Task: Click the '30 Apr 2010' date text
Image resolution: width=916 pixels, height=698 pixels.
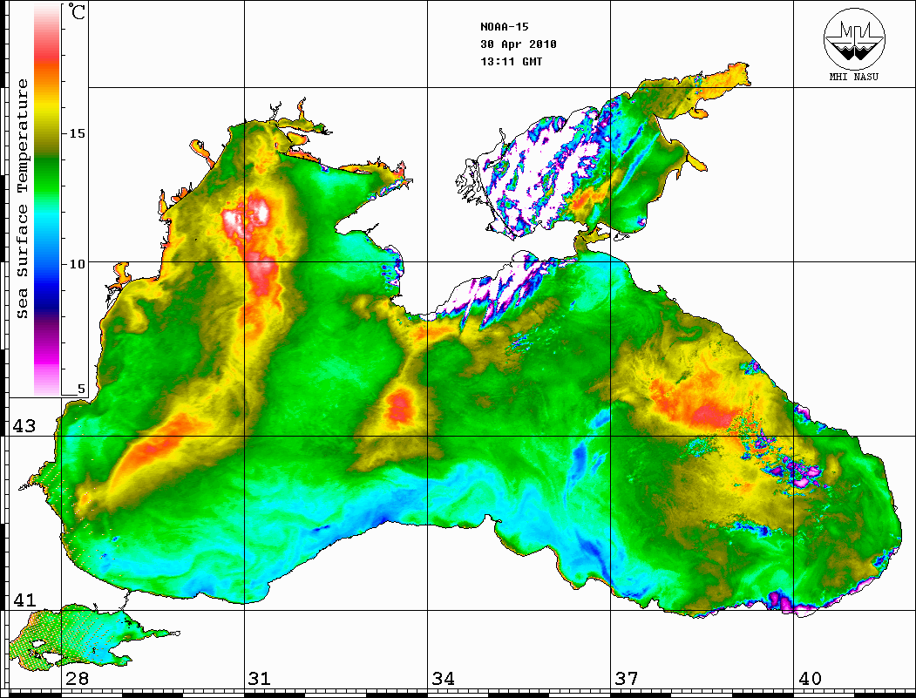Action: (x=519, y=44)
